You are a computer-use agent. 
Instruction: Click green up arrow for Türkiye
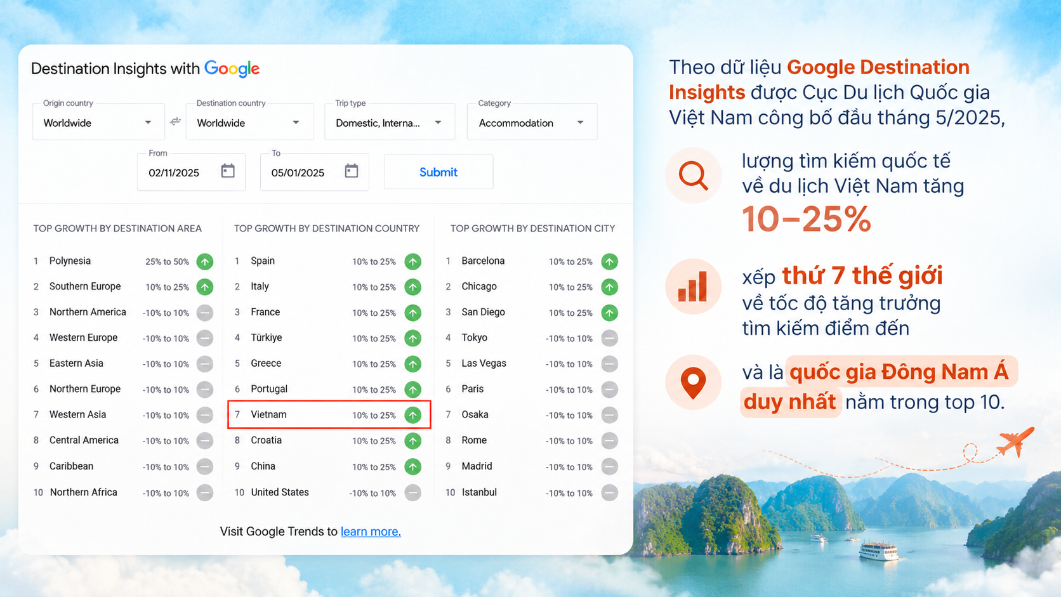tap(412, 338)
